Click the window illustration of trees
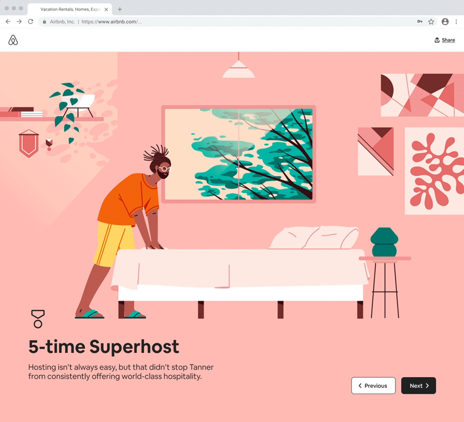The image size is (464, 422). click(238, 154)
